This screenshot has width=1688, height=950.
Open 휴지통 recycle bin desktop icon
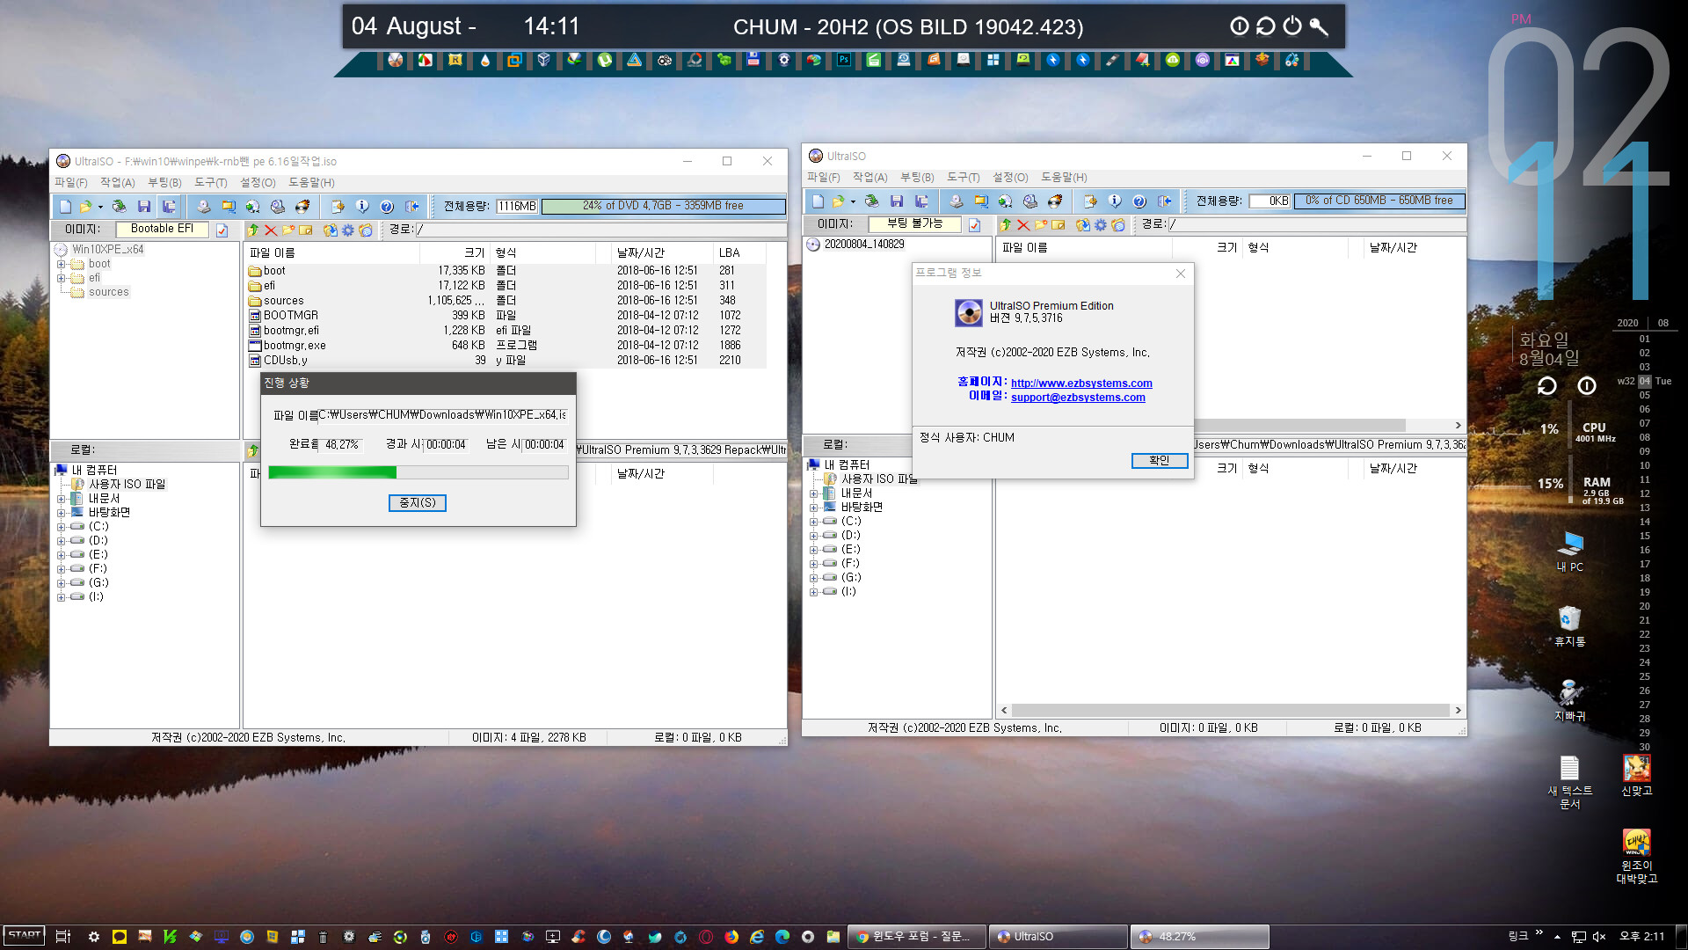(x=1569, y=626)
